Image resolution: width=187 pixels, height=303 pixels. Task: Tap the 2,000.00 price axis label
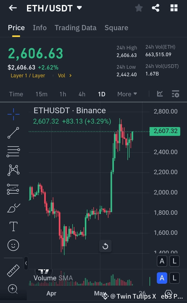pos(166,192)
